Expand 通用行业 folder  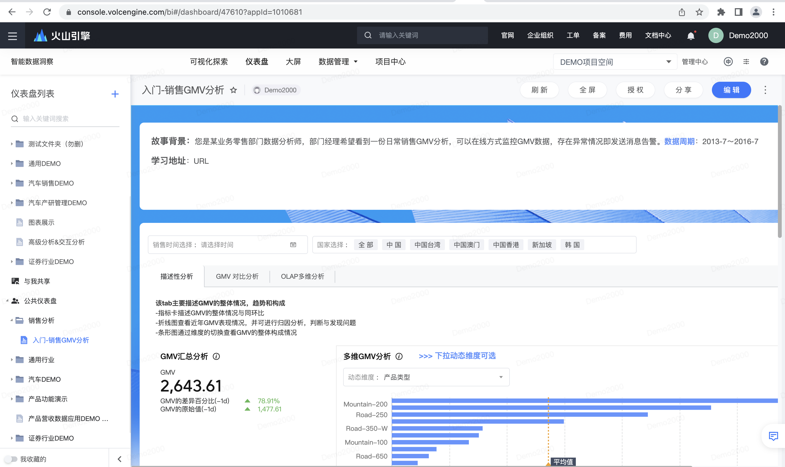pyautogui.click(x=12, y=360)
